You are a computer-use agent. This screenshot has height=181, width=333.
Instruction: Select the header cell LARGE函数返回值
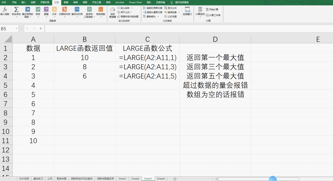[85, 48]
